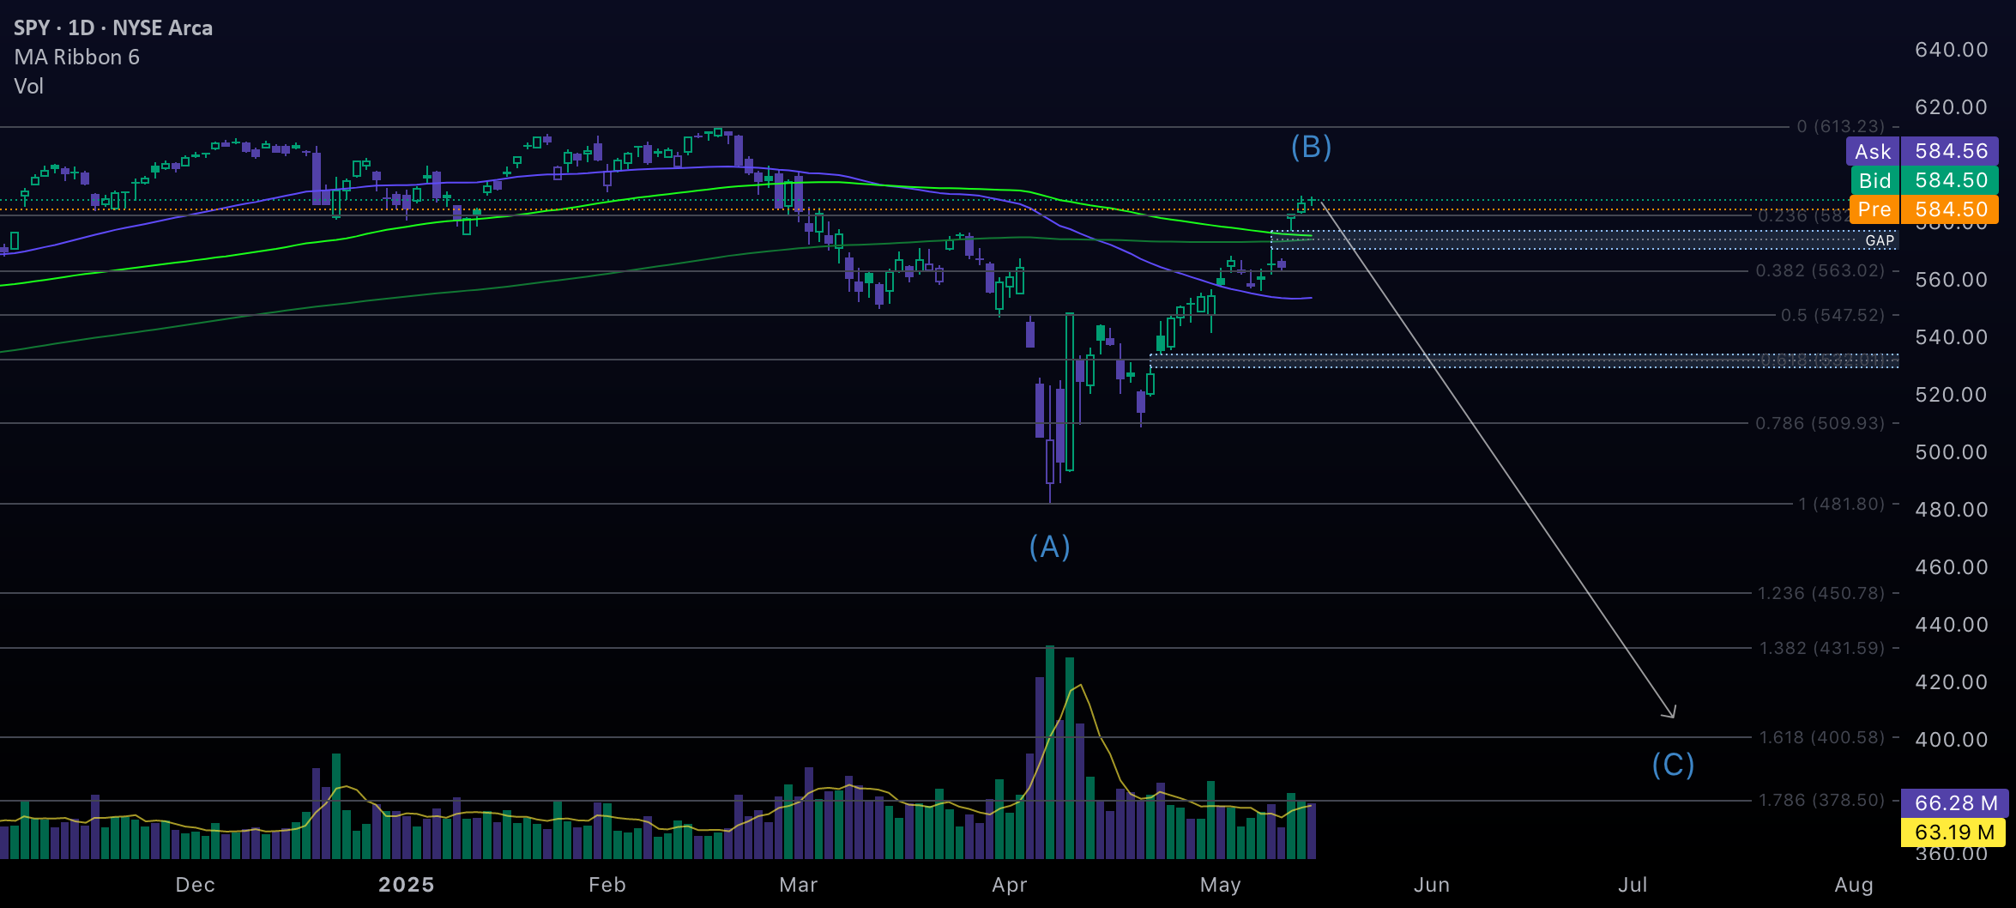Click the Fibonacci 0.5 (547.52) level label
The width and height of the screenshot is (2016, 908).
(1832, 316)
